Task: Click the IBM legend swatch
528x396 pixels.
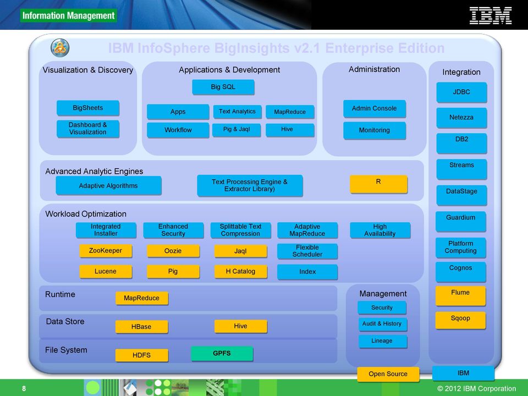Action: (463, 373)
